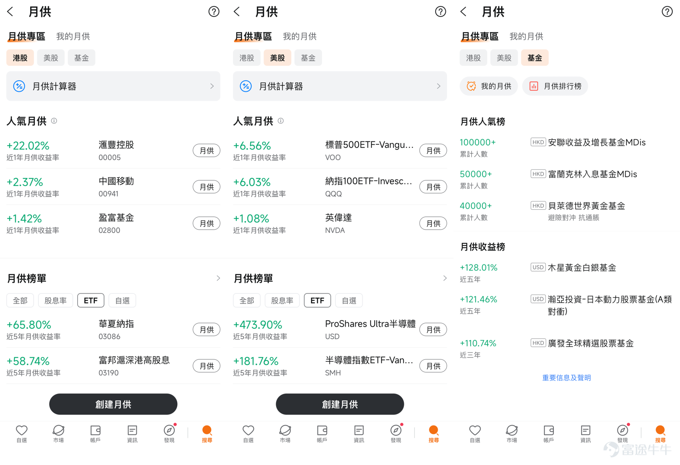Viewport: 680px width, 465px height.
Task: Tap info icon beside left 人氣月供
Action: (x=54, y=121)
